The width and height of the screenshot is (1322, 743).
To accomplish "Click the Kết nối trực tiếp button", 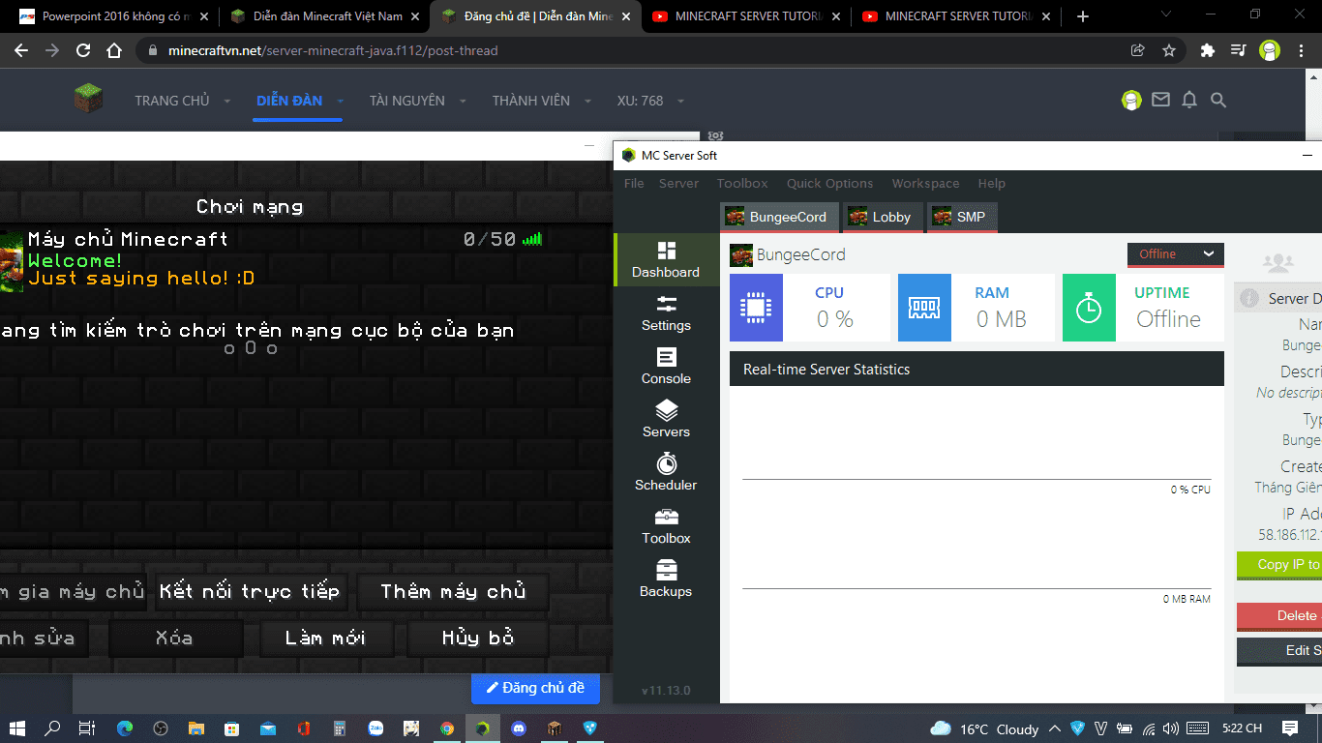I will point(250,591).
